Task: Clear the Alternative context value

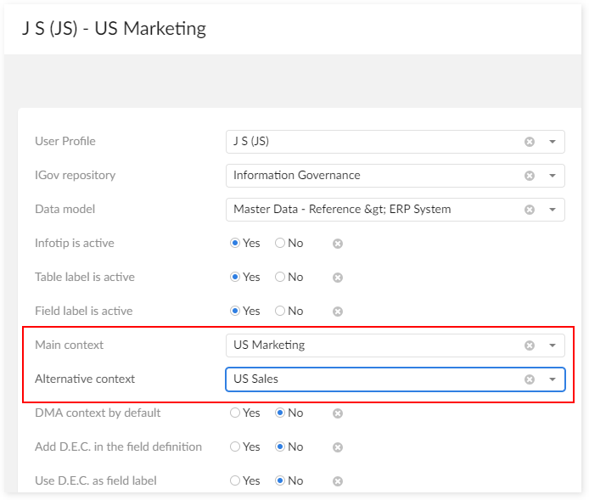Action: 530,379
